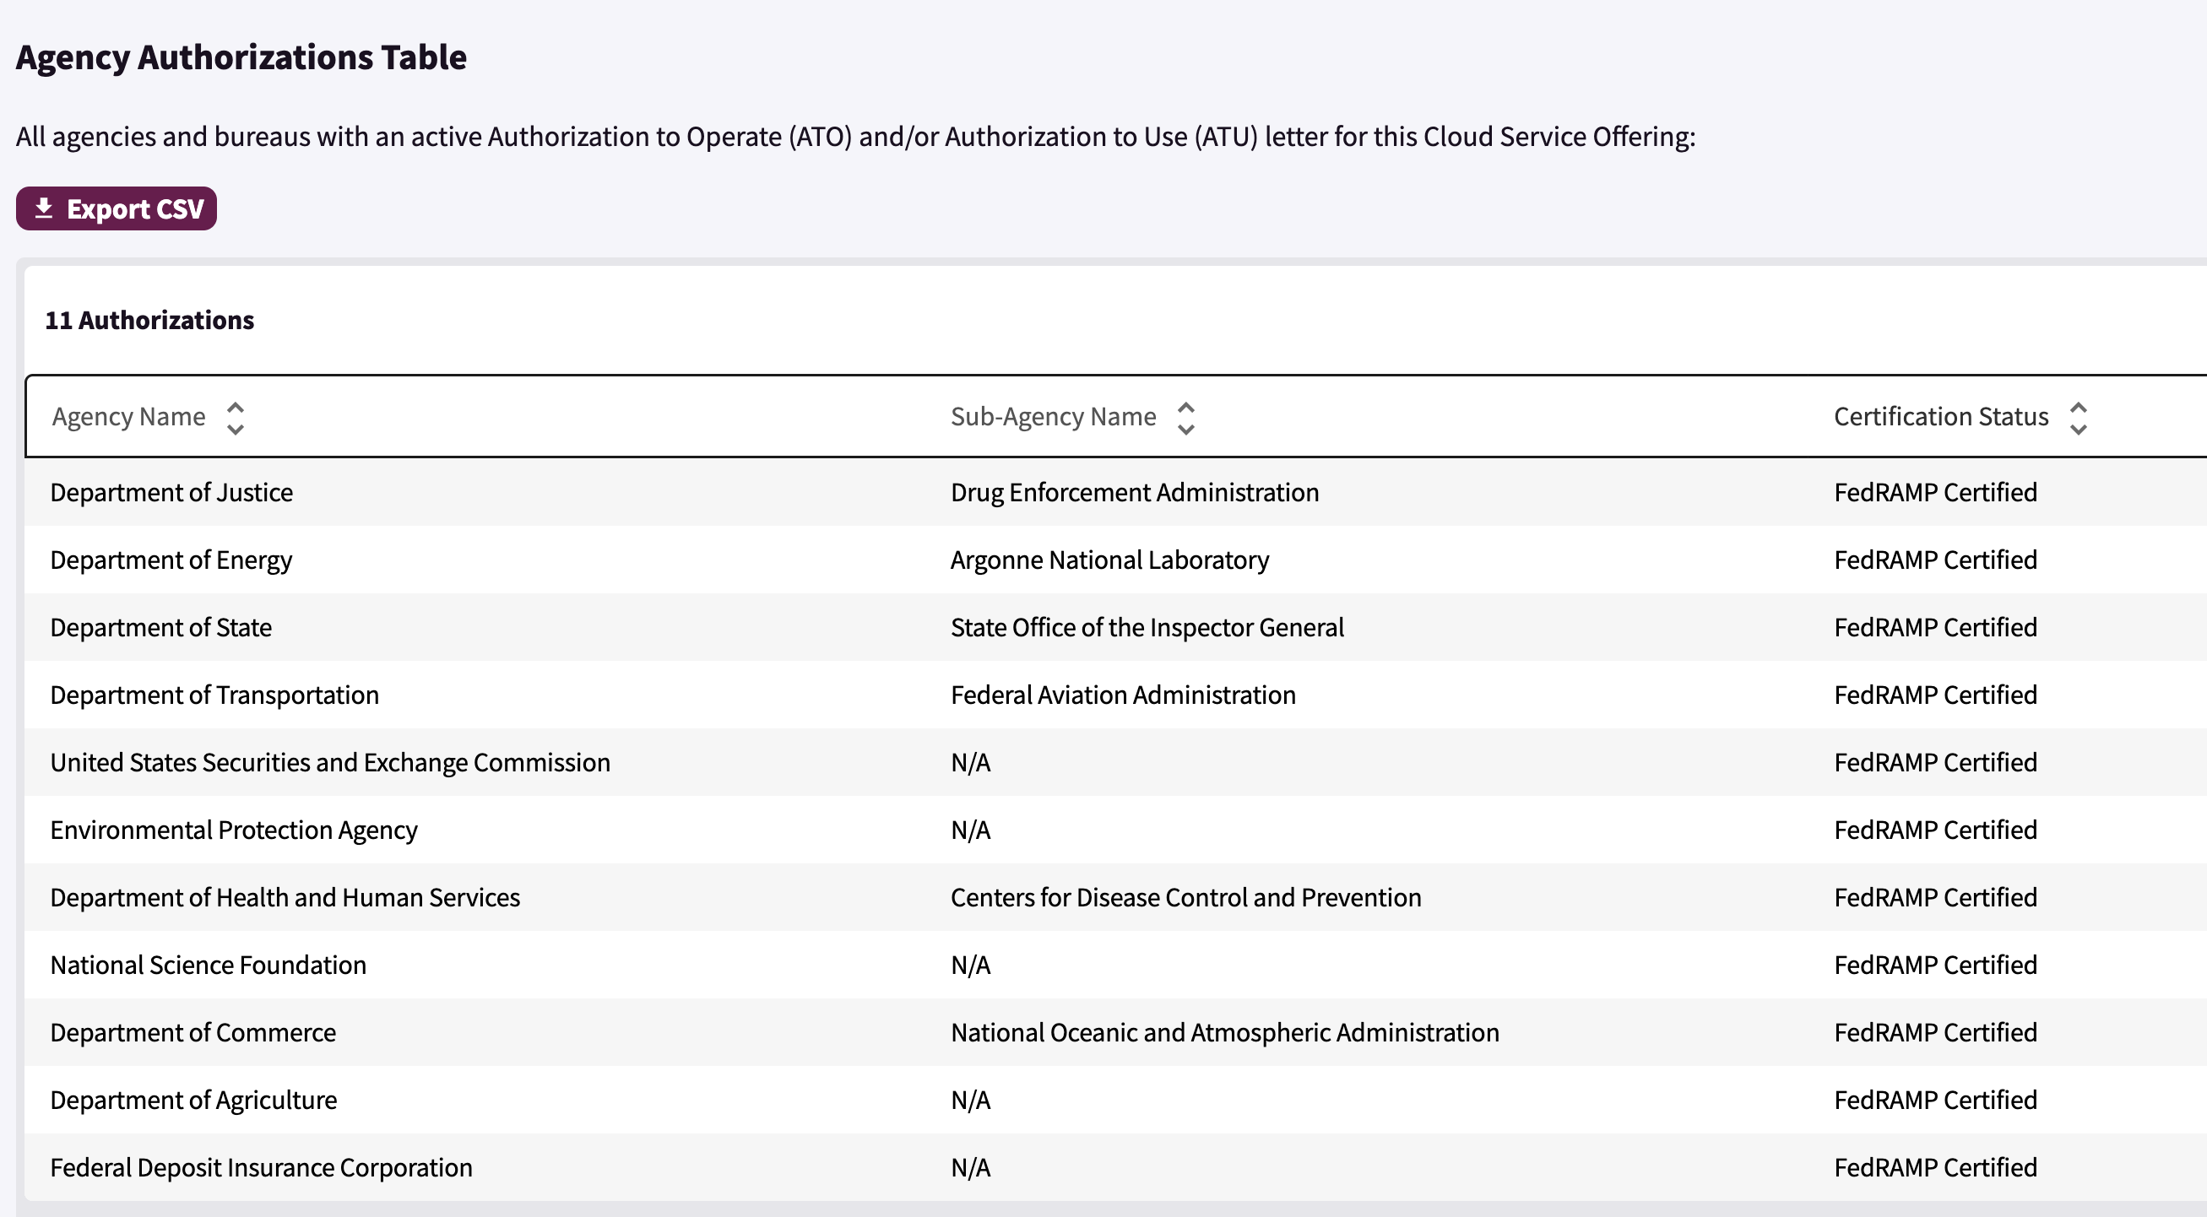The width and height of the screenshot is (2207, 1217).
Task: Click FedRAMP Certified in Department of State row
Action: (x=1935, y=628)
